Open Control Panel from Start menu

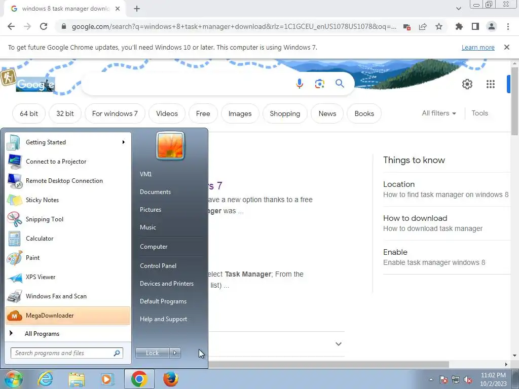[158, 266]
